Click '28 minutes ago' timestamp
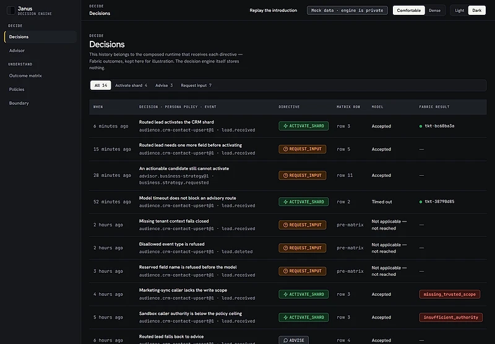 (112, 176)
